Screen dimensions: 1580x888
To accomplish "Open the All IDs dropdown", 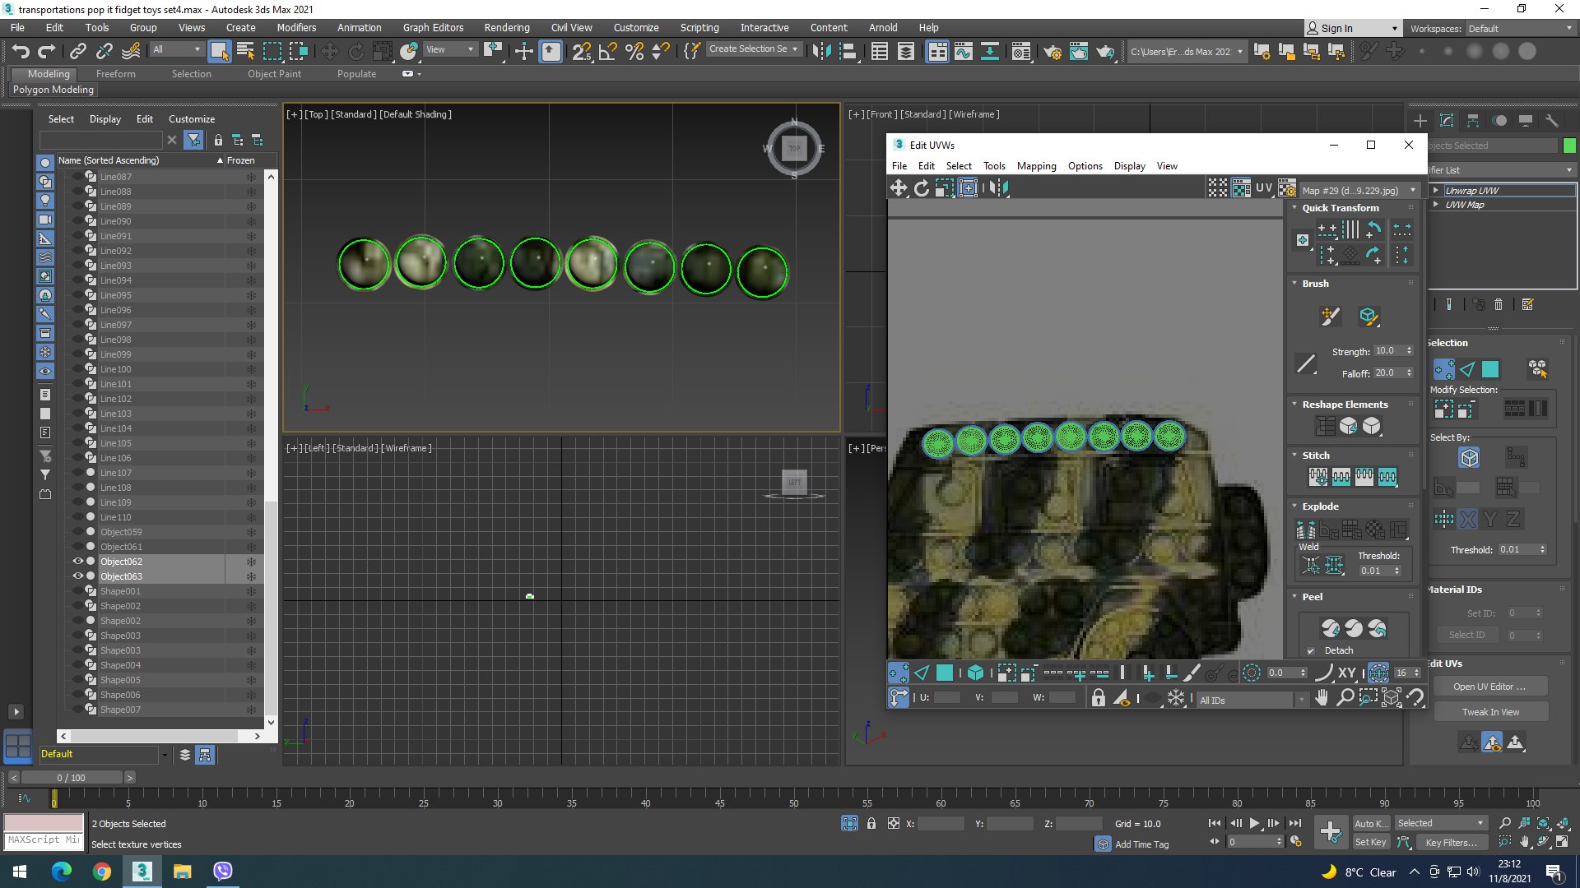I will tap(1252, 700).
